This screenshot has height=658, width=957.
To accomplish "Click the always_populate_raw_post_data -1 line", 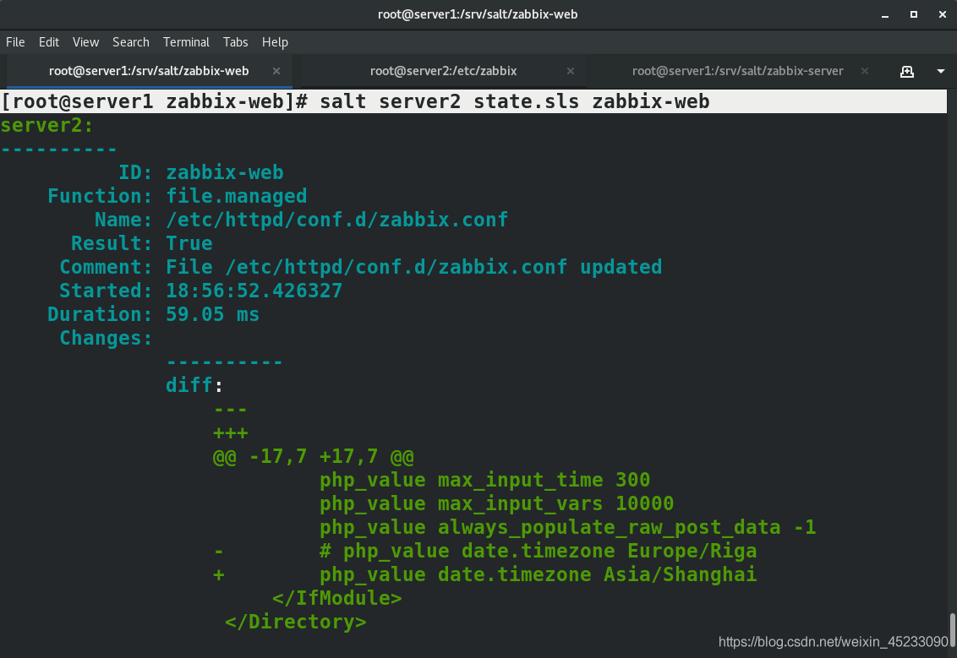I will pos(567,527).
